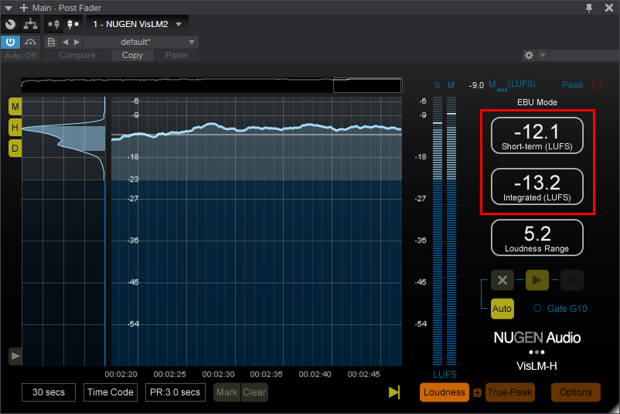Click the Clear button
The image size is (620, 414).
pyautogui.click(x=254, y=392)
